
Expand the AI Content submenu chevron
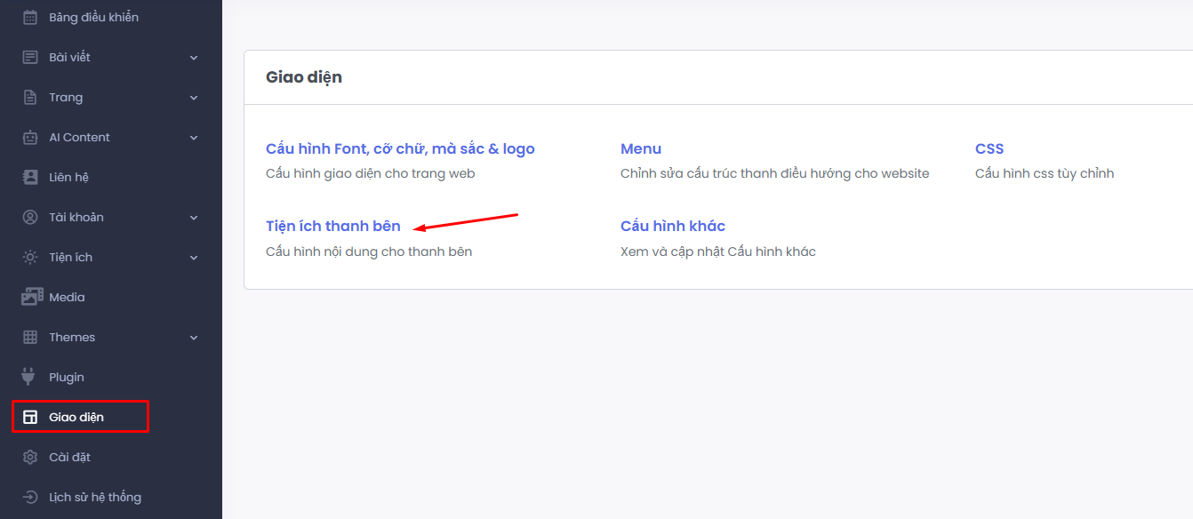(194, 138)
